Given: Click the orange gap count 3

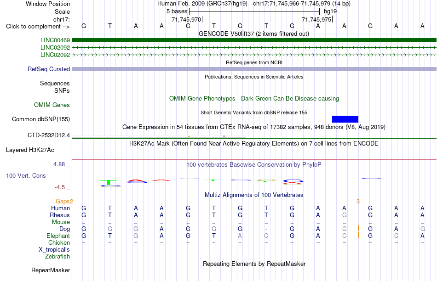Looking at the screenshot, I should tap(358, 202).
